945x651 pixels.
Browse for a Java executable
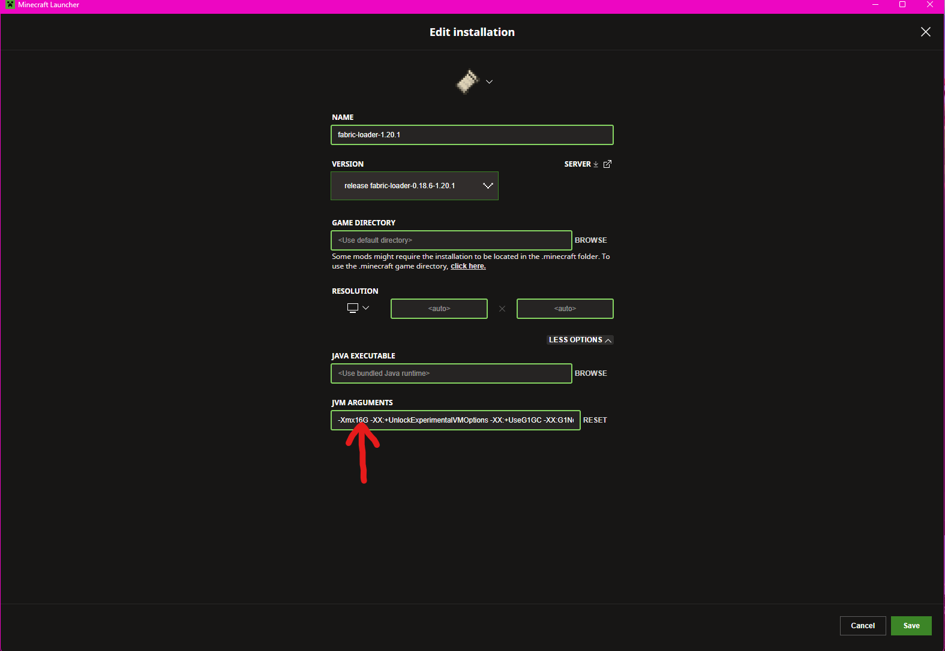click(x=590, y=373)
